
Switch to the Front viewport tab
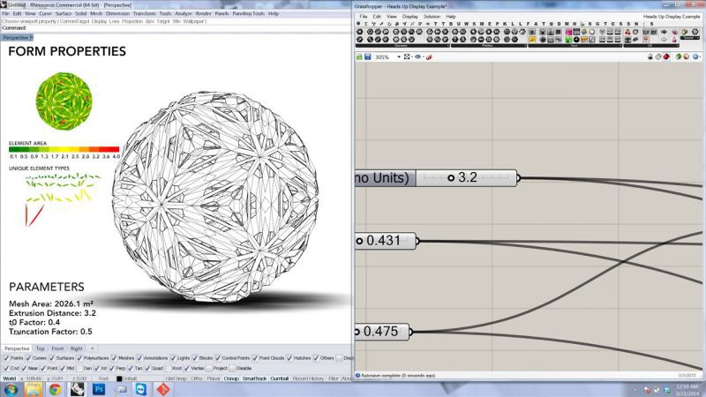56,348
